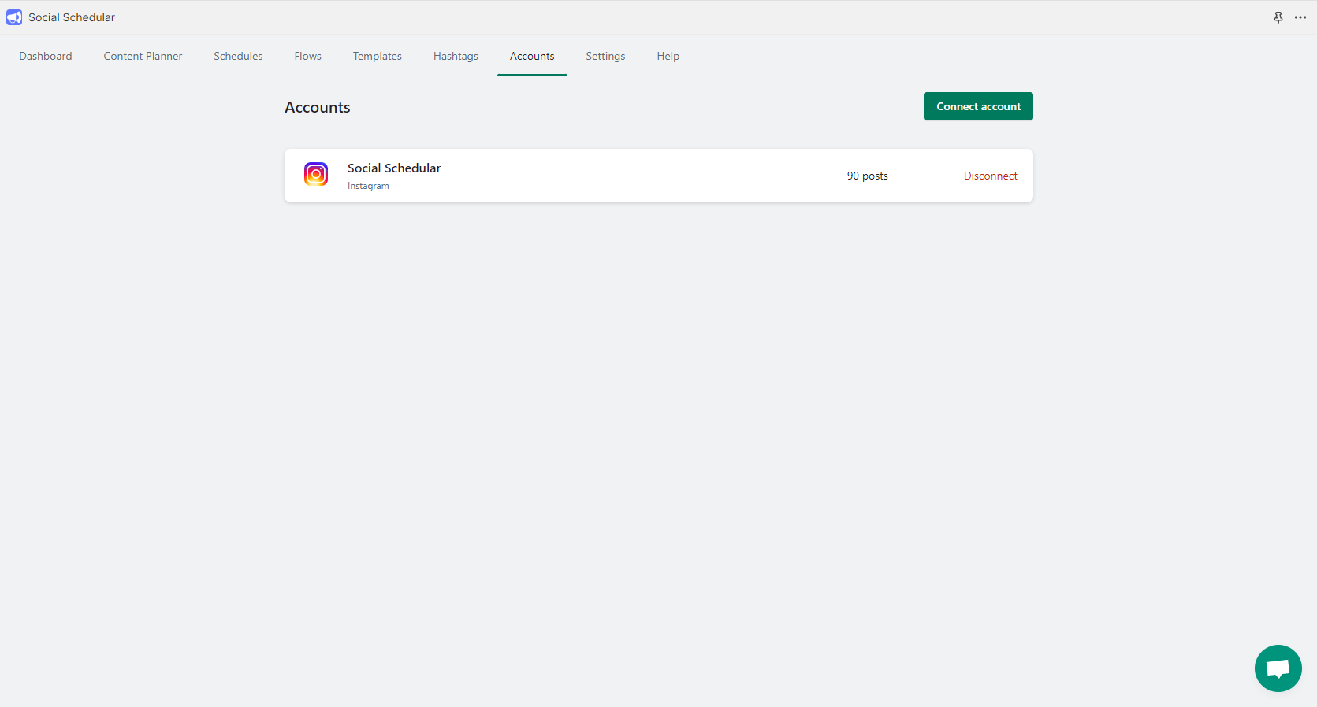The image size is (1317, 707).
Task: Open the three-dot more options menu
Action: pos(1300,17)
